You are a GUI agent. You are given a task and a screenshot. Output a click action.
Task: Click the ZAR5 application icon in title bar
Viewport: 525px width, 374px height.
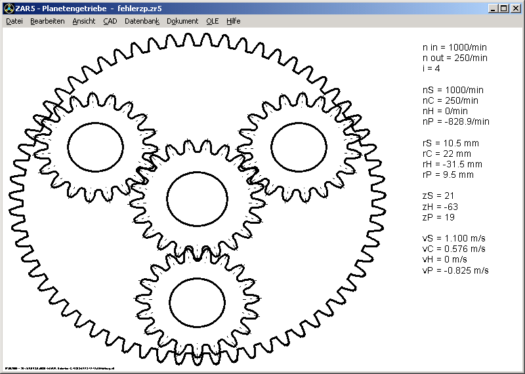(8, 9)
